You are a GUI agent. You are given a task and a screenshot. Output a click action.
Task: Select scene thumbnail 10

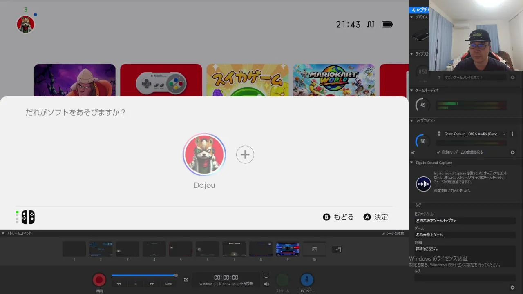314,249
